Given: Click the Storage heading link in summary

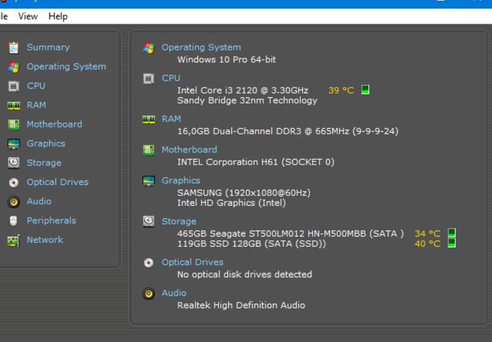Looking at the screenshot, I should pyautogui.click(x=179, y=221).
